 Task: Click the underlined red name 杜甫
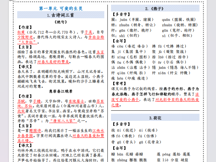pyautogui.click(x=21, y=32)
